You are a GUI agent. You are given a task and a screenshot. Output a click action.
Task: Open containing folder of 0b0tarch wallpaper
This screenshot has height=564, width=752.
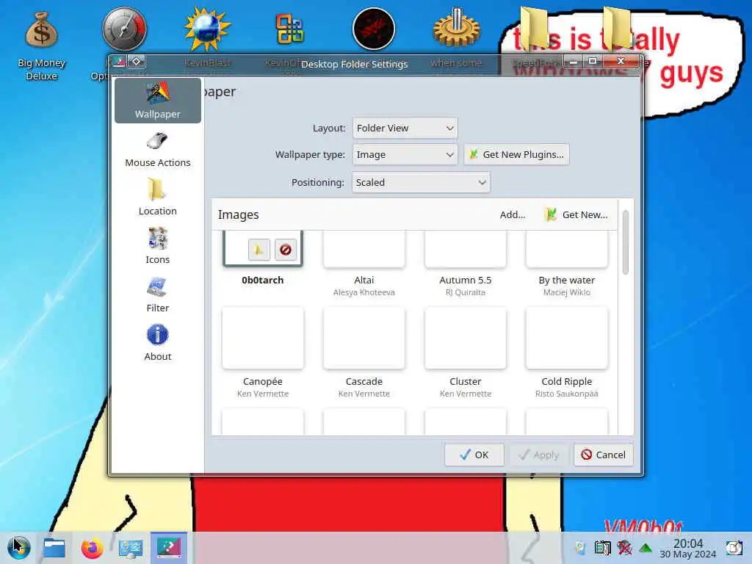click(259, 250)
